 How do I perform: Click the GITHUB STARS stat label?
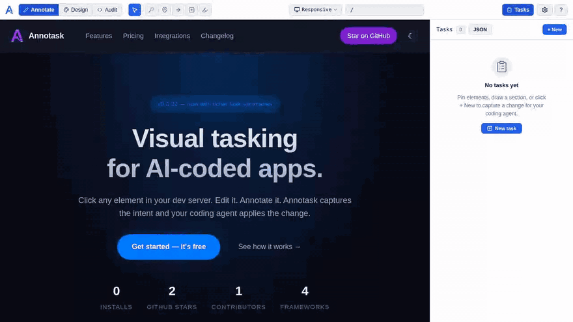[x=172, y=307]
